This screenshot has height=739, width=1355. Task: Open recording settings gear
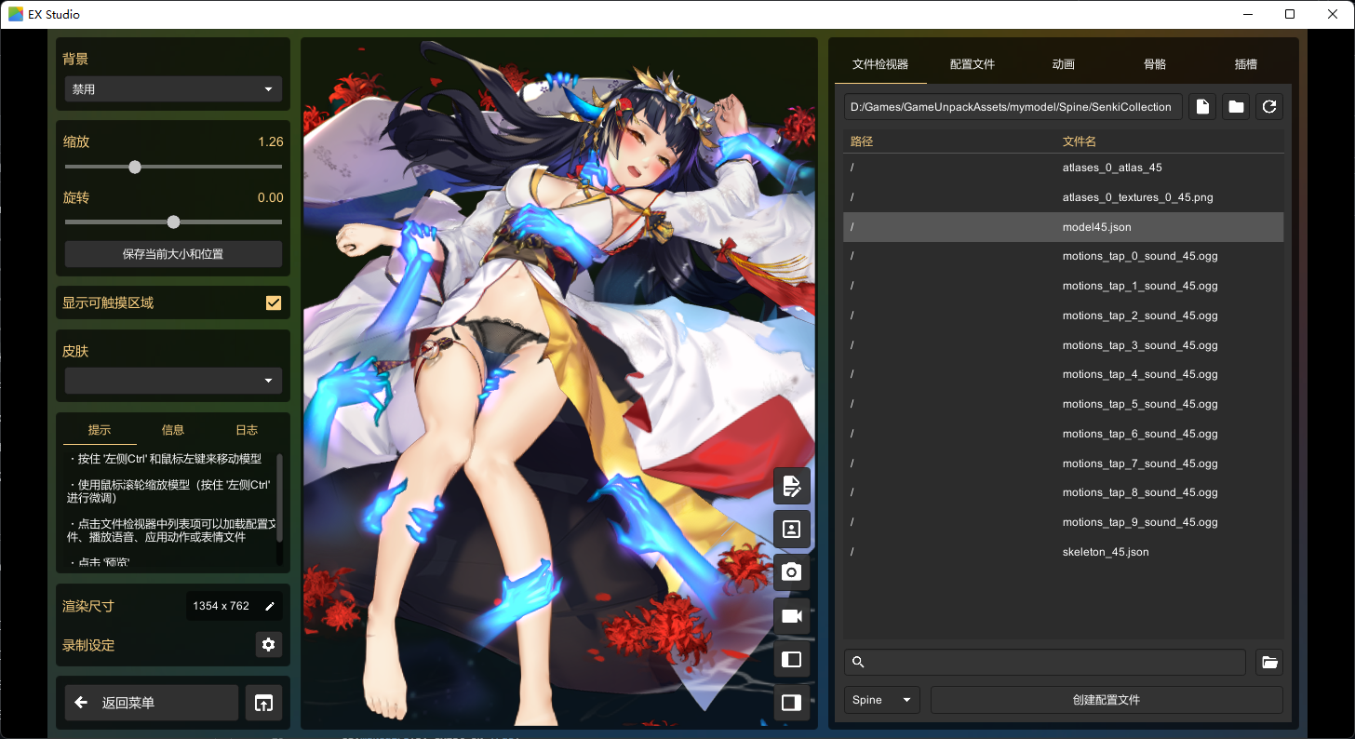coord(269,645)
